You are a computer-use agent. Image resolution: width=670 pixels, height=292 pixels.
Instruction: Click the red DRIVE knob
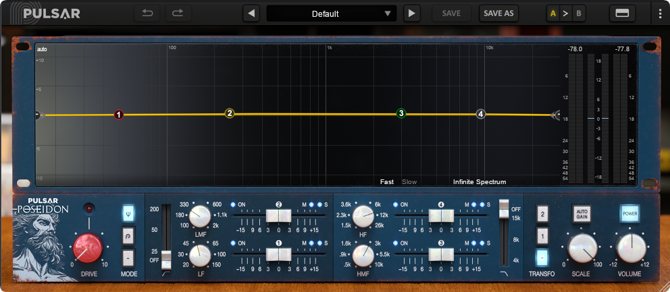click(88, 248)
